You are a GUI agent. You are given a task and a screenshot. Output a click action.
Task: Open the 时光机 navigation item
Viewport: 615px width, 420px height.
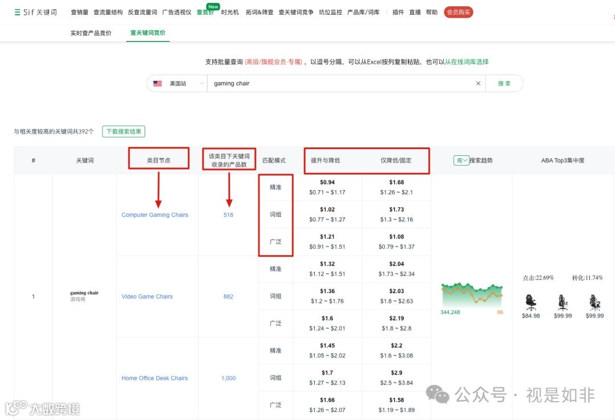(229, 12)
